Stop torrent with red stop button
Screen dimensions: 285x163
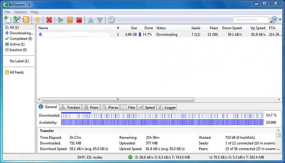79,20
